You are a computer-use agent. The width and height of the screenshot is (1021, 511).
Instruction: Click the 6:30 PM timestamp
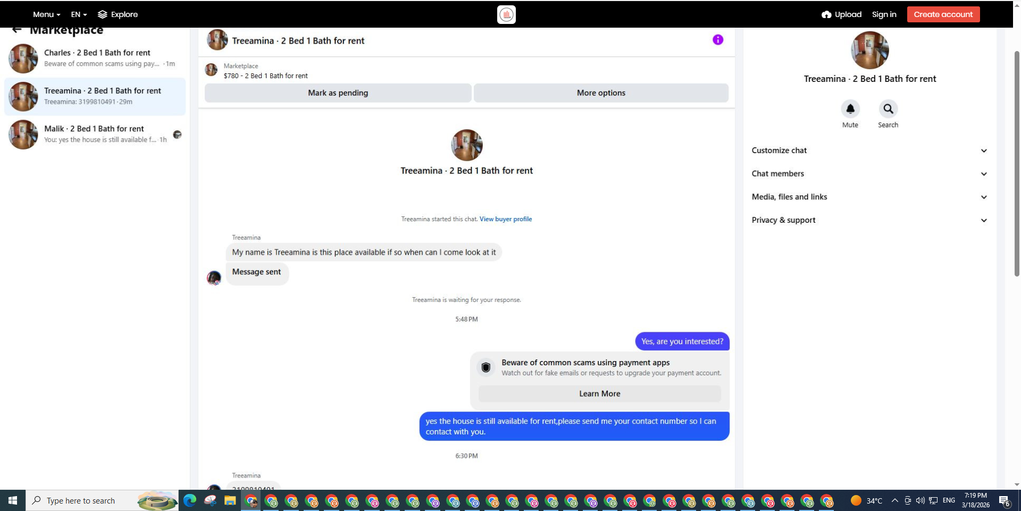tap(466, 456)
